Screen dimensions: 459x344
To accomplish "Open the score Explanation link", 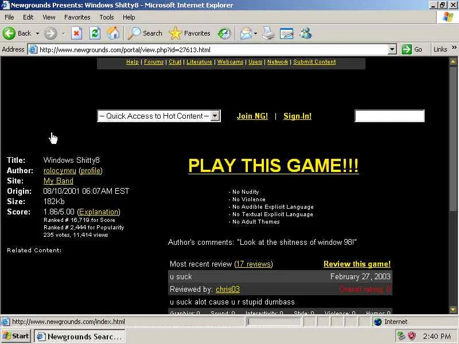I will pos(99,212).
